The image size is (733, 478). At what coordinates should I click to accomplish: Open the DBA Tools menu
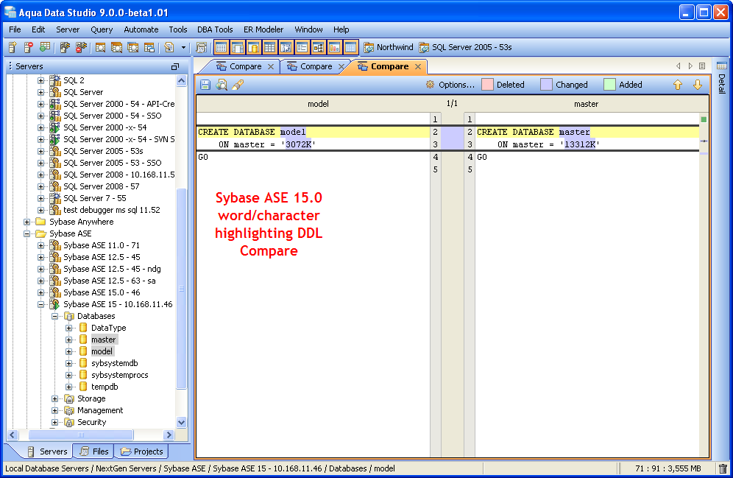(x=215, y=29)
